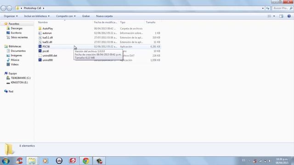
Task: Select the lua5.1.dll file
Action: point(47,38)
